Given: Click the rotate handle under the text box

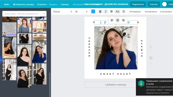Looking at the screenshot, I should point(116,28).
